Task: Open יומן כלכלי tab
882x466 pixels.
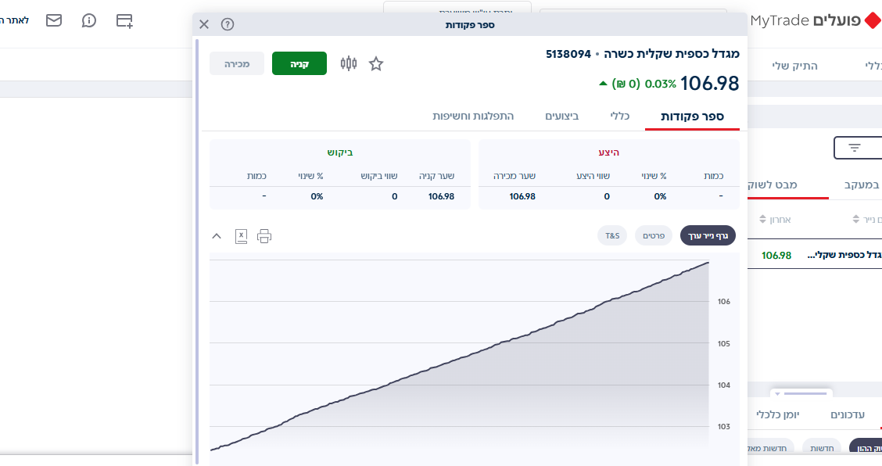Action: point(778,414)
